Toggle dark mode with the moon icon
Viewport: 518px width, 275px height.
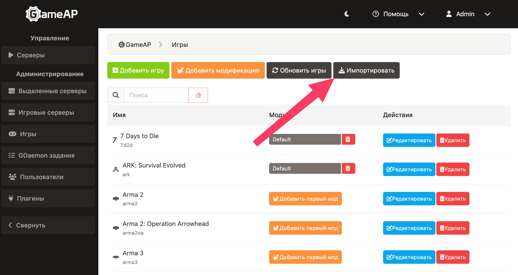pyautogui.click(x=347, y=14)
